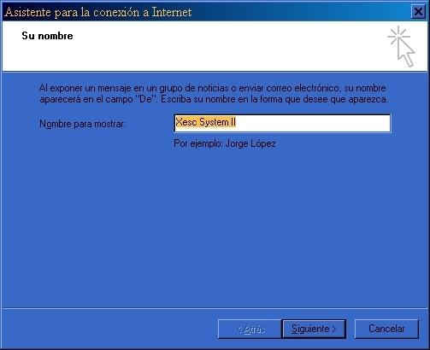Click the Siguiente button
430x350 pixels.
[x=314, y=329]
